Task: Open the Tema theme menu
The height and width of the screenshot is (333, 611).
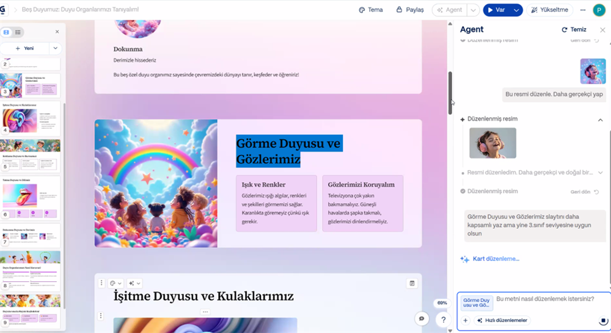Action: [x=371, y=10]
